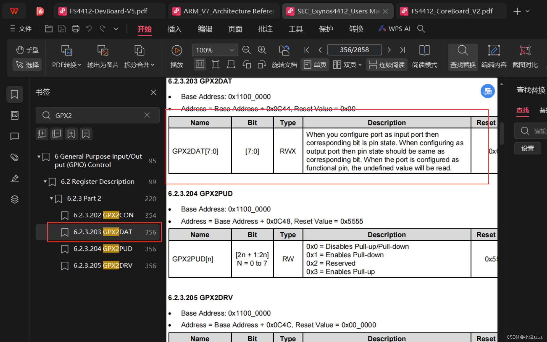This screenshot has width=547, height=342.
Task: Open the quick toolbar customize dropdown
Action: click(x=116, y=29)
